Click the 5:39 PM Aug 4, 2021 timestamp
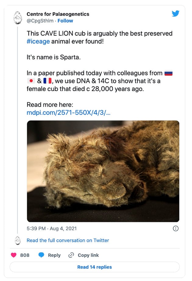The image size is (192, 281). point(52,228)
